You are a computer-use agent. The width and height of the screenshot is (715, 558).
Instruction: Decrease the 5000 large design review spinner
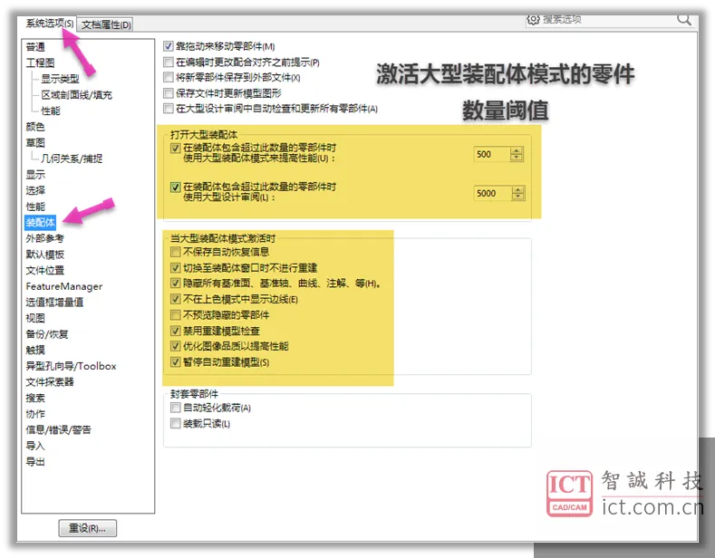pyautogui.click(x=517, y=197)
